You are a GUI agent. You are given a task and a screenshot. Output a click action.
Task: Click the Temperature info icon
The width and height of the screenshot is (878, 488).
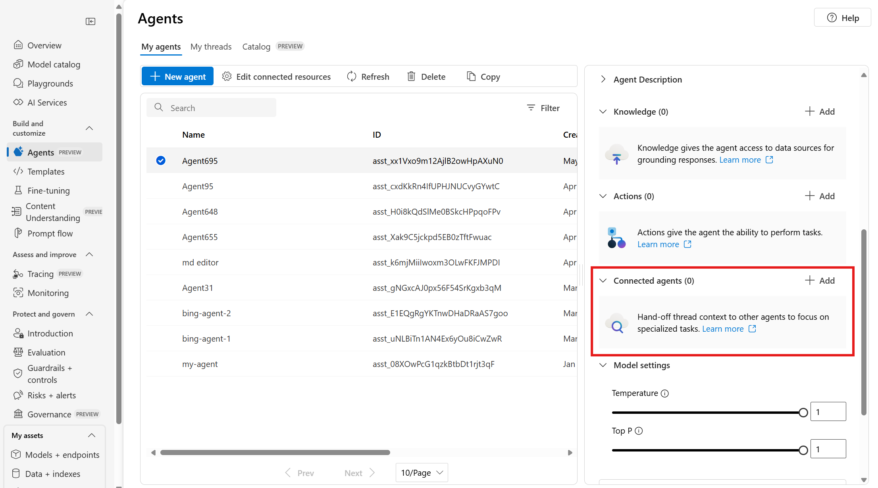(x=665, y=393)
